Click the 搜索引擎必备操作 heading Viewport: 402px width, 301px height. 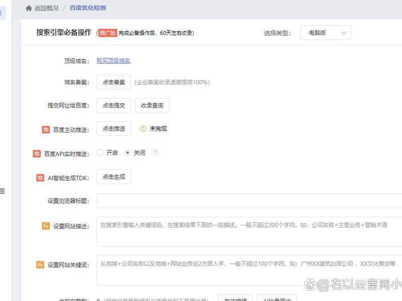(x=64, y=33)
